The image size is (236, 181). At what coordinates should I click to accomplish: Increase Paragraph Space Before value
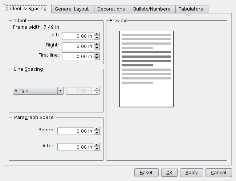click(x=97, y=129)
